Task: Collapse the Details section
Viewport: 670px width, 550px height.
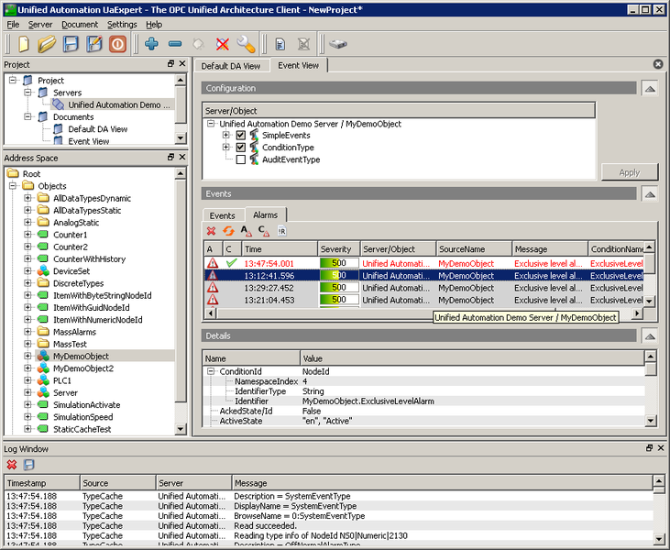Action: 650,336
